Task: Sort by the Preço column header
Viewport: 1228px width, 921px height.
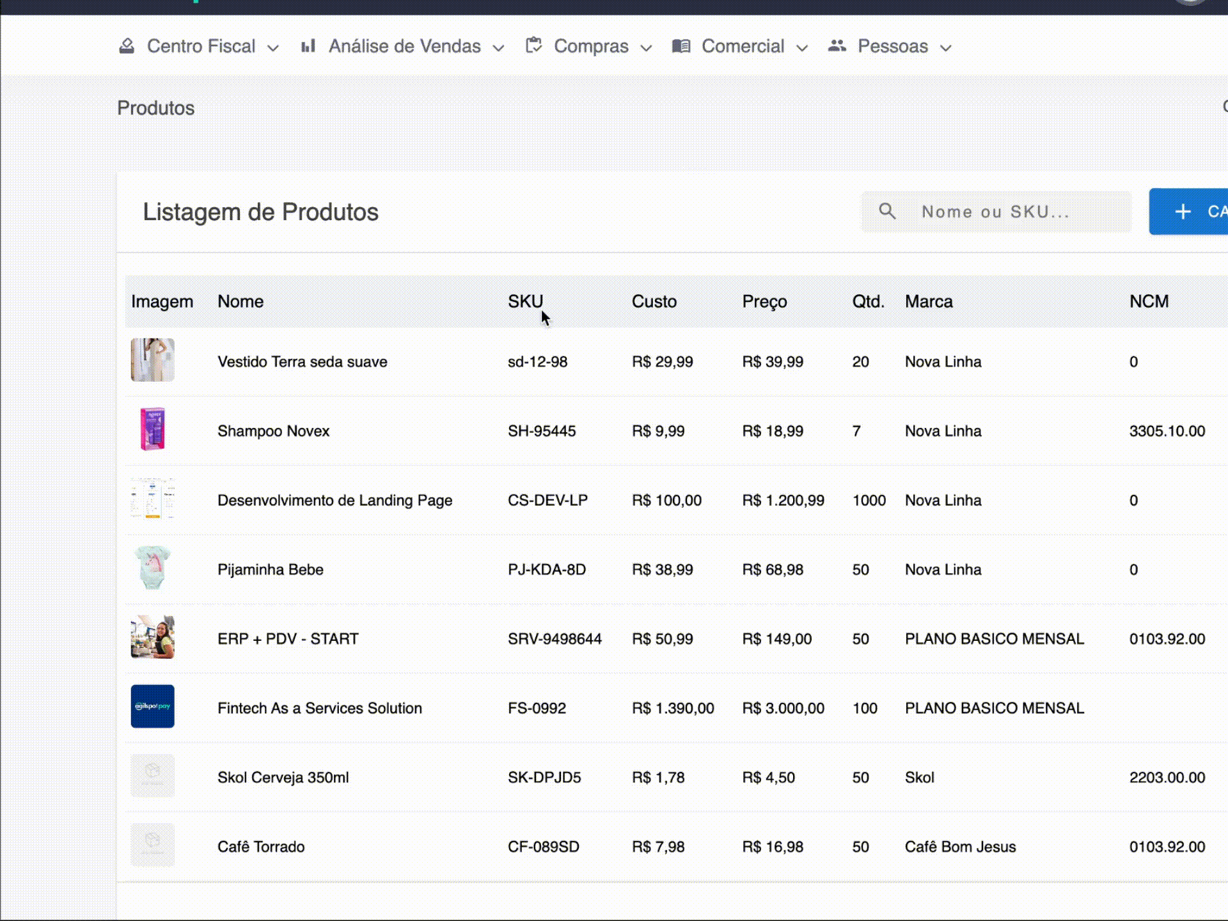Action: point(764,301)
